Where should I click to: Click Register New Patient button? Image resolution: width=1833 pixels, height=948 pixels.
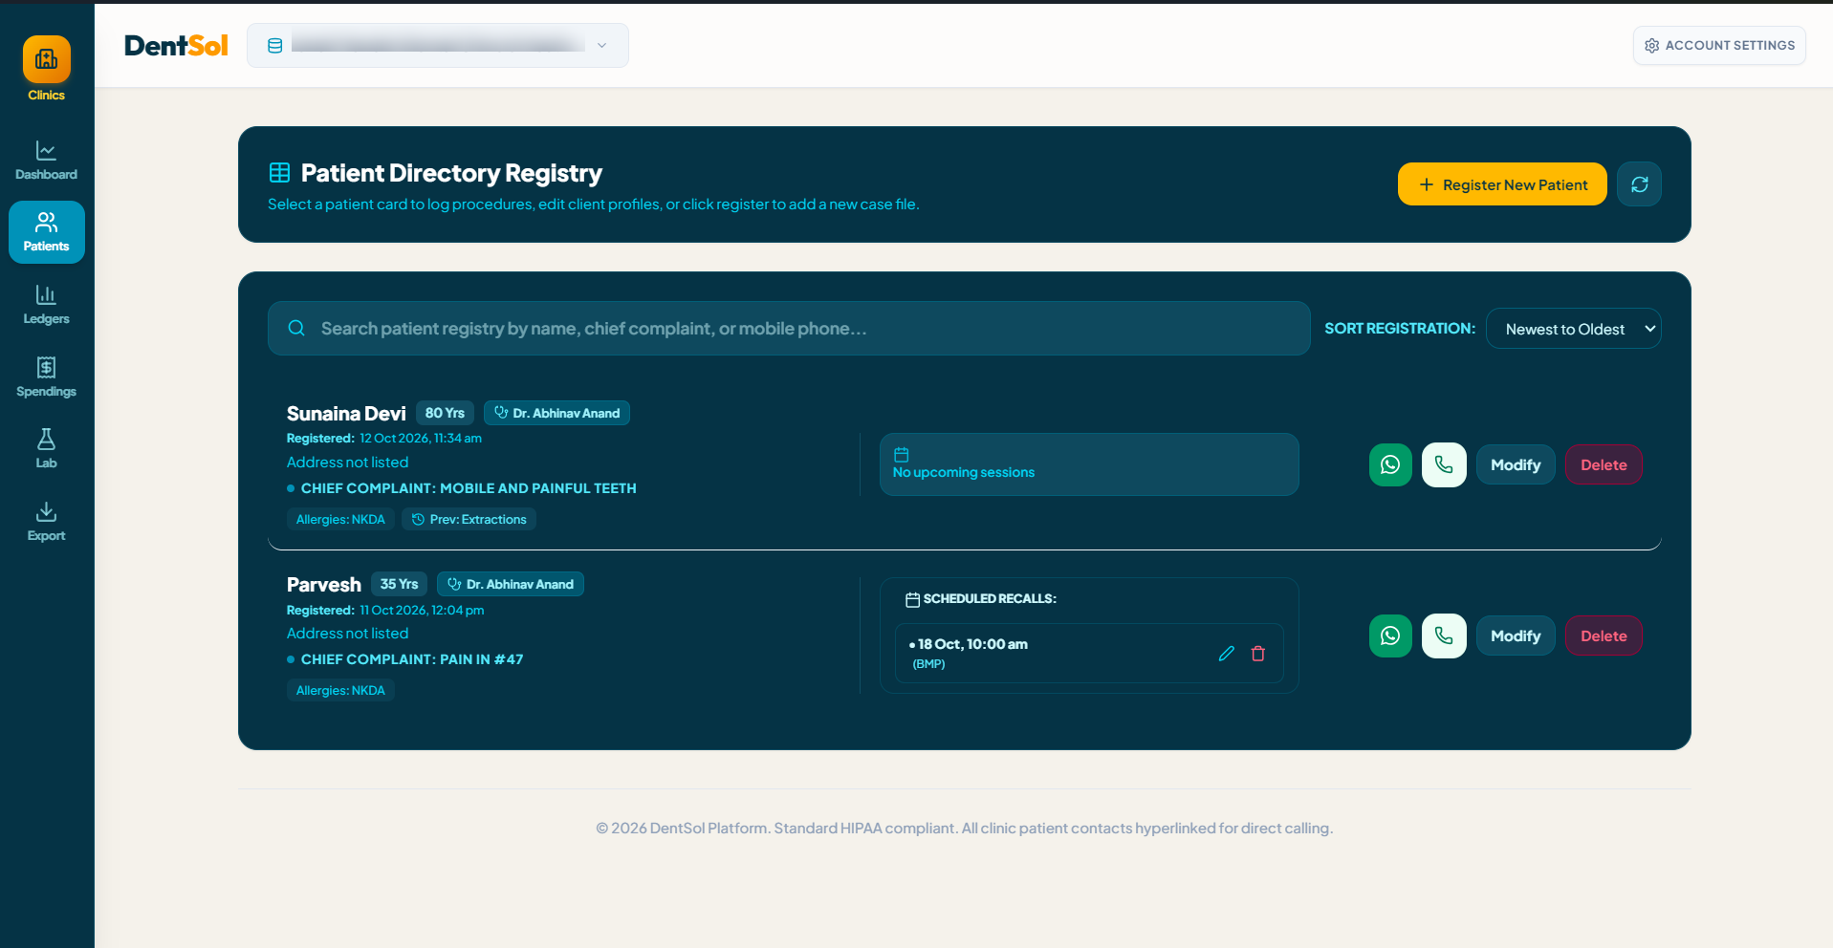click(1502, 184)
